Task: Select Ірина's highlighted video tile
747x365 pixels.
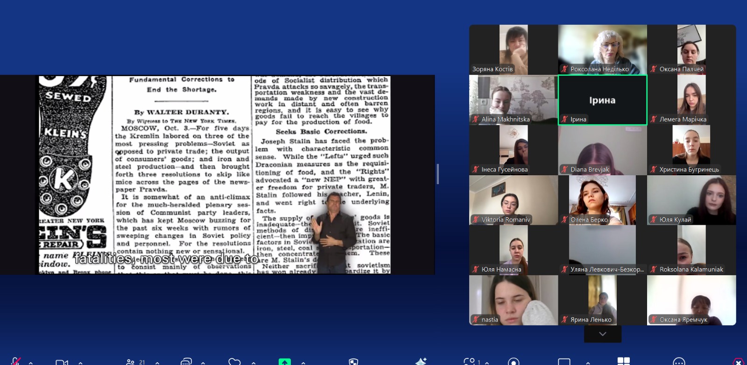Action: [x=602, y=100]
